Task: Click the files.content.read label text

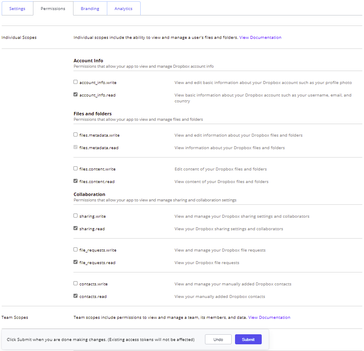Action: [x=97, y=182]
